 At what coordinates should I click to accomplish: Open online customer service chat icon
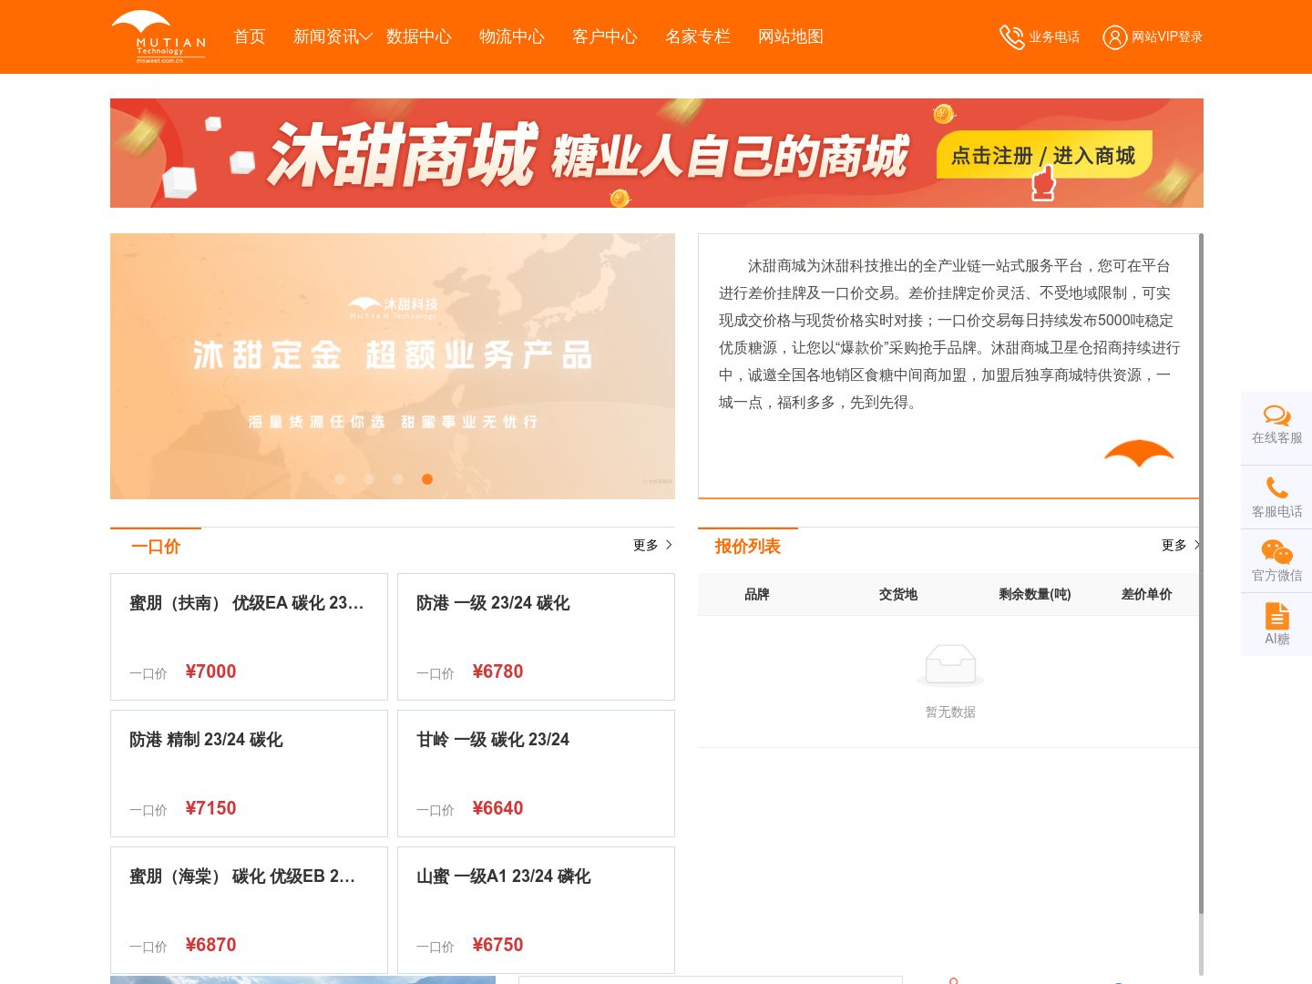1276,415
